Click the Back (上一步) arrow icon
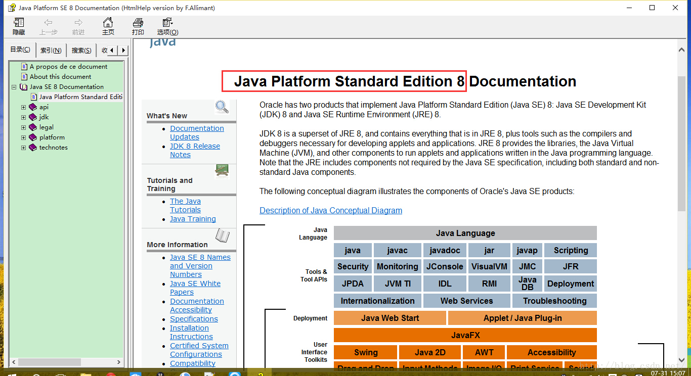 click(x=48, y=22)
